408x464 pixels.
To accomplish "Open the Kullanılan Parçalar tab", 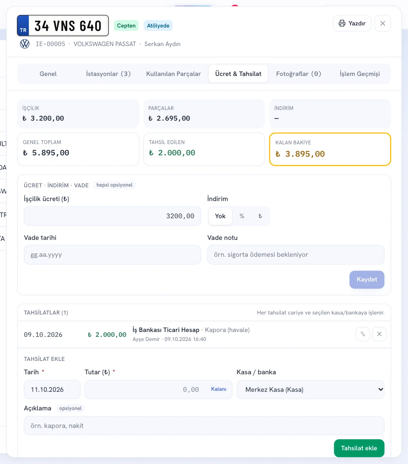I will pyautogui.click(x=173, y=74).
